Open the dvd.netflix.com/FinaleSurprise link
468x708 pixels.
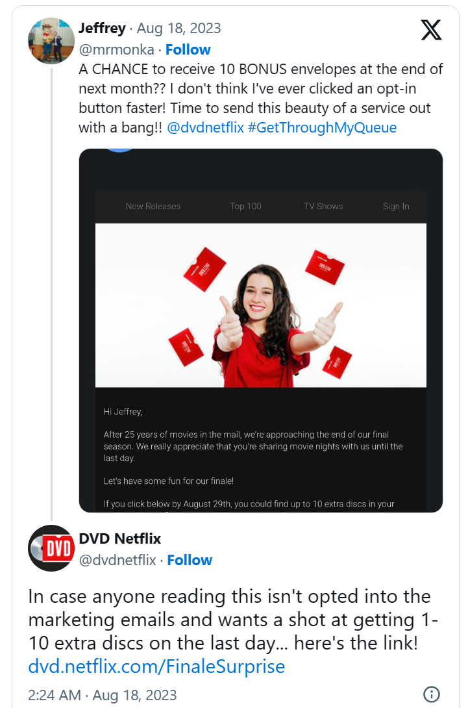coord(156,666)
